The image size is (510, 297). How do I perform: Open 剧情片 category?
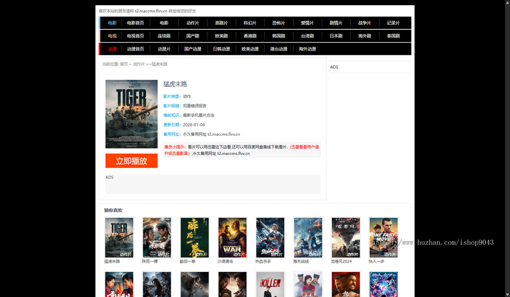point(336,23)
